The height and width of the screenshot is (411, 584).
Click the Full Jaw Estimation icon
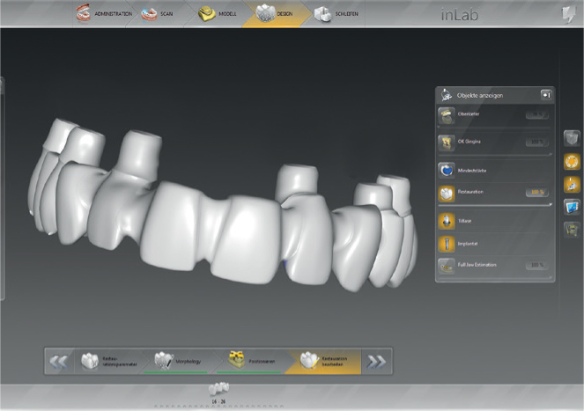click(x=447, y=265)
